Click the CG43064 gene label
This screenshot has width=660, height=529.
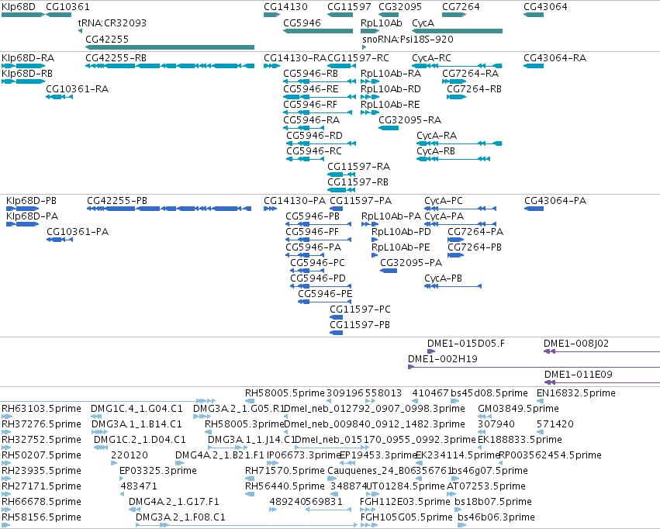tap(545, 7)
